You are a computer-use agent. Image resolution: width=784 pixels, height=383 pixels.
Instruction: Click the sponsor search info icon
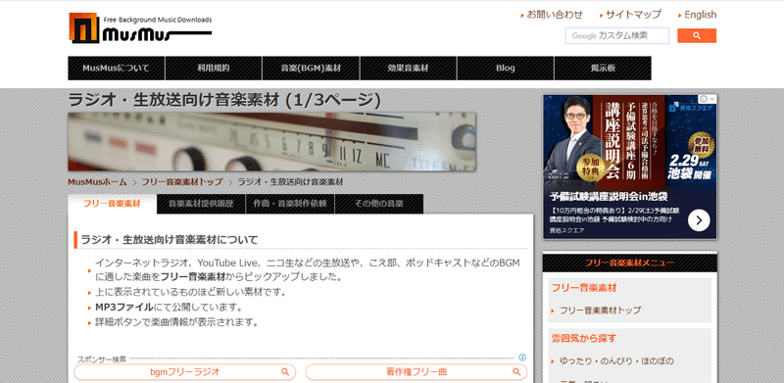click(522, 358)
